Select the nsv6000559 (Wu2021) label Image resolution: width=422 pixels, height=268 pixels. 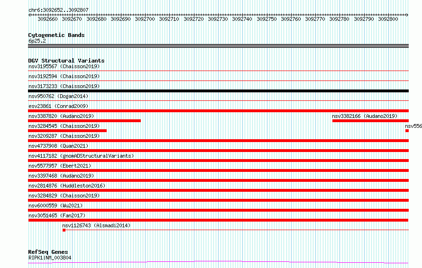(x=55, y=205)
